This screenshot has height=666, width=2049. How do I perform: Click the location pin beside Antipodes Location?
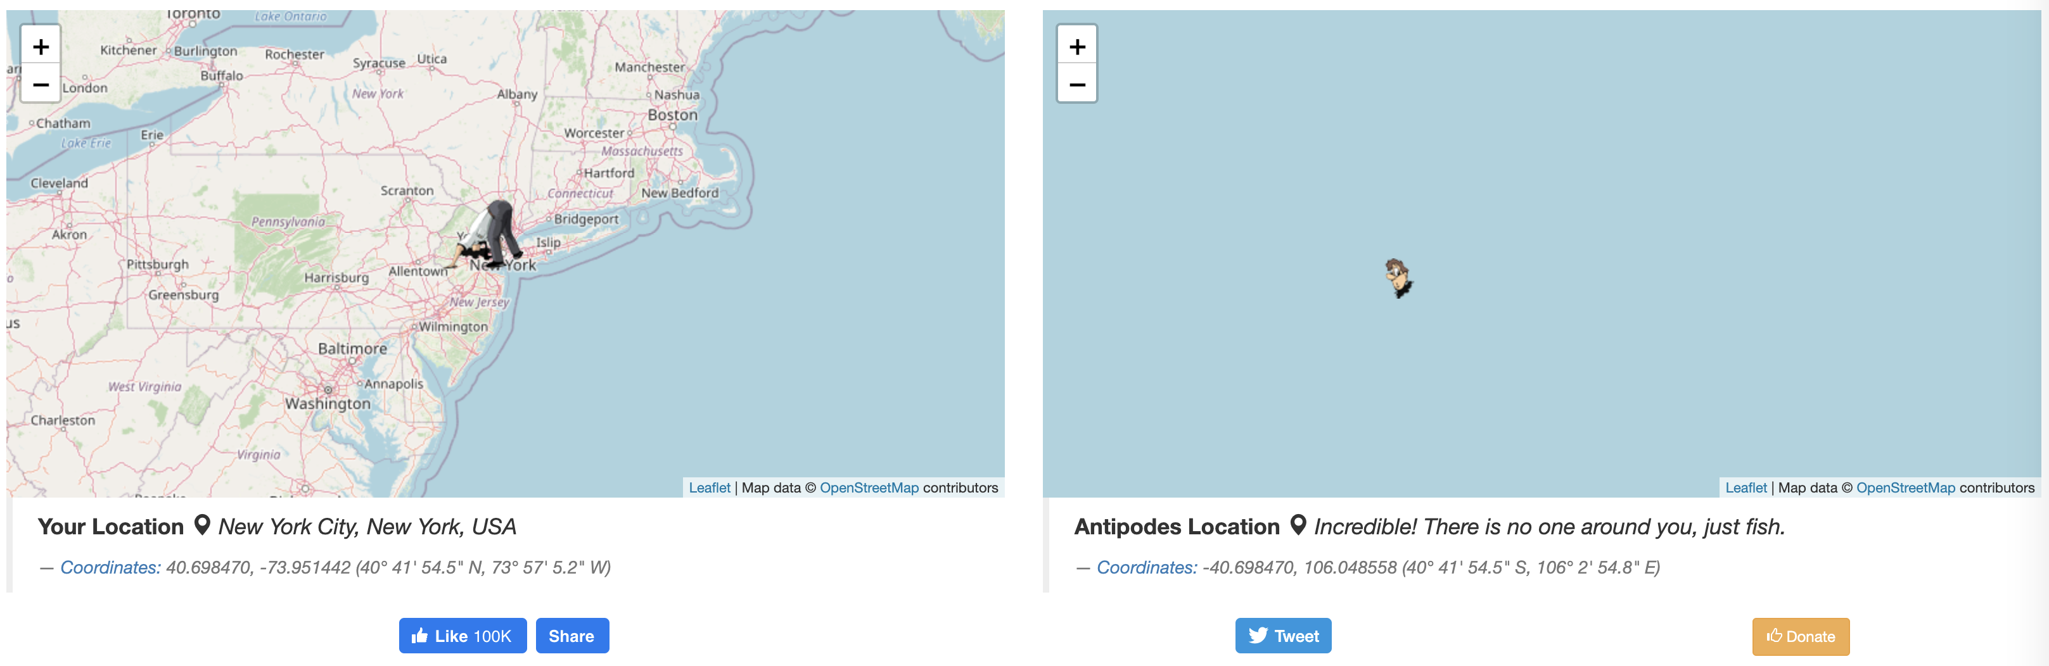pos(1298,525)
